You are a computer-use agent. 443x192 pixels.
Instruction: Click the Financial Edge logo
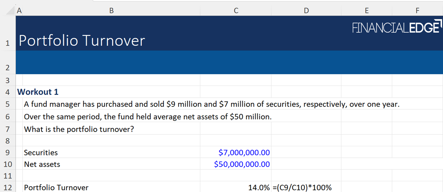[x=396, y=28]
